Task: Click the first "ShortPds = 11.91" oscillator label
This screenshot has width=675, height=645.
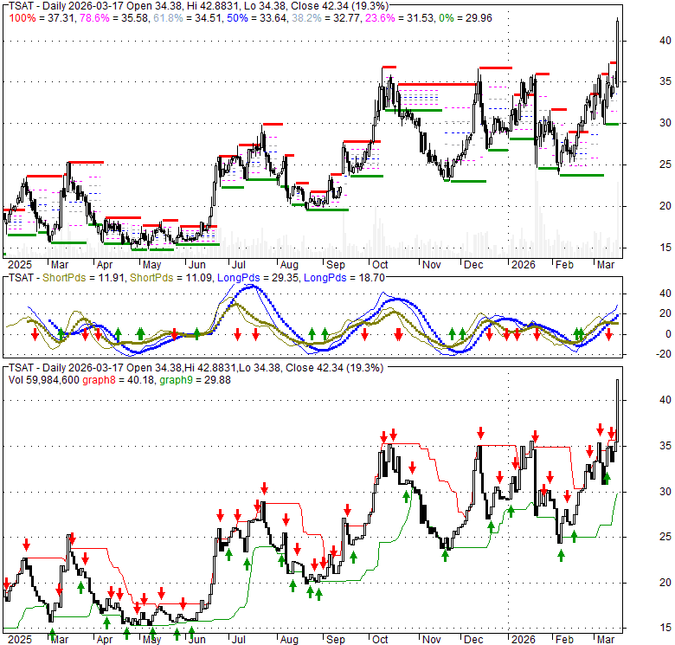Action: pos(84,278)
